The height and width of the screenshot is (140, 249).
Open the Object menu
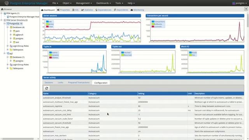coord(67,3)
